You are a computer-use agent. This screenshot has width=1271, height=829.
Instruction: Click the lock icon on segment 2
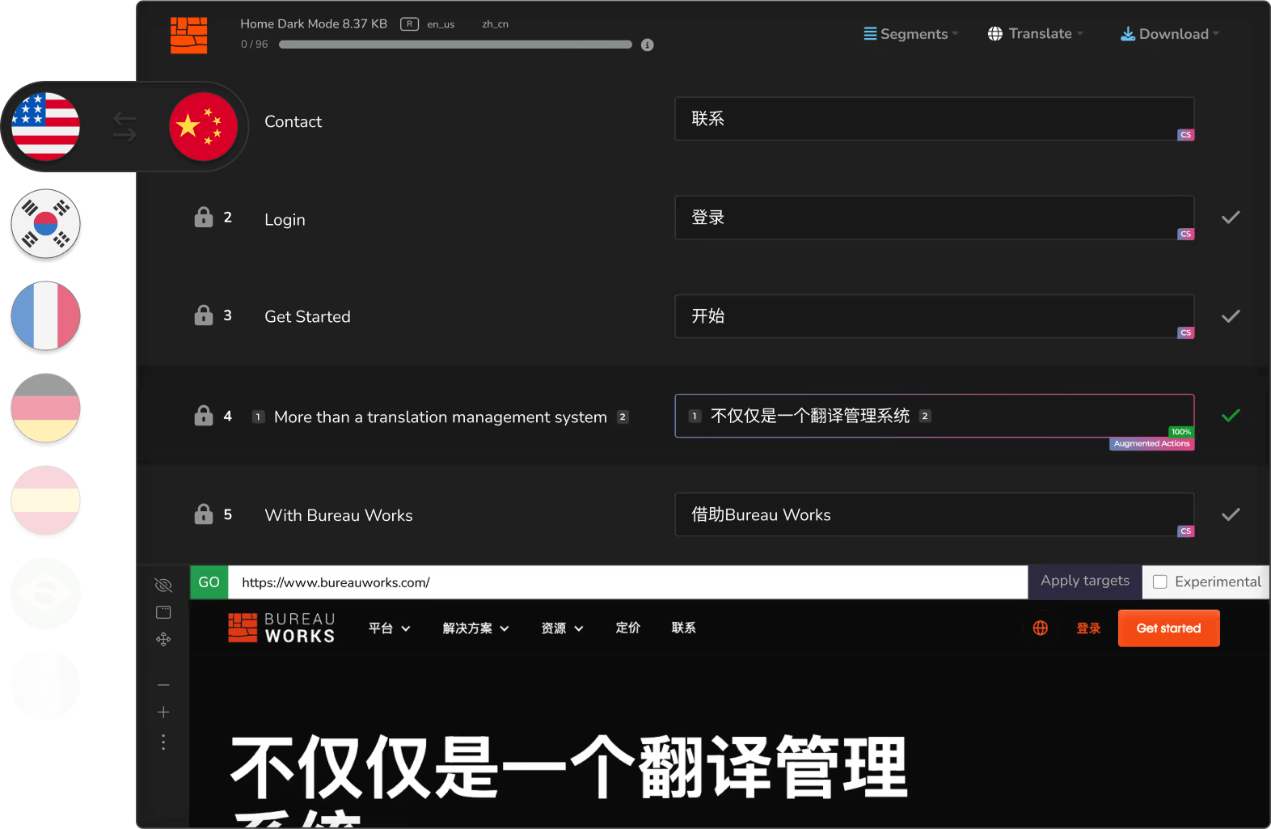point(204,218)
